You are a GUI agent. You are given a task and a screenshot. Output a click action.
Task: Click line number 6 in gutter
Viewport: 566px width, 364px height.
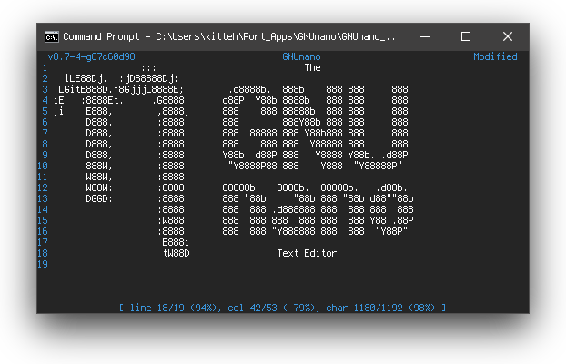click(45, 122)
